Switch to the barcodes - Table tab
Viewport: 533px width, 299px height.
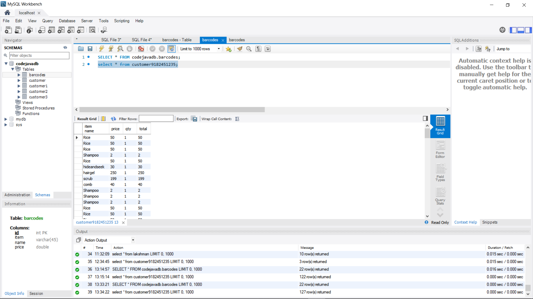pyautogui.click(x=177, y=40)
